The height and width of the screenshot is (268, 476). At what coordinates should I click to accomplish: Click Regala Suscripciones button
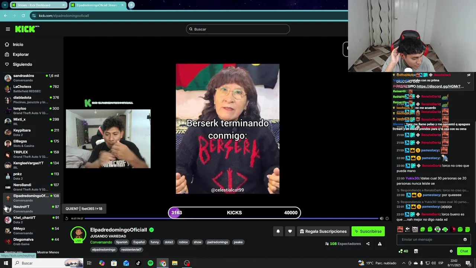point(323,232)
